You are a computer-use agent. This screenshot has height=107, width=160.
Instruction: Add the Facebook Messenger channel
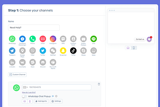22,39
